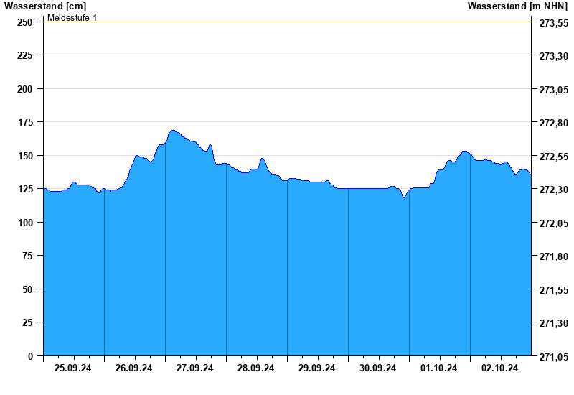The image size is (574, 395).
Task: Click the 02.10.24 date label
Action: 500,368
